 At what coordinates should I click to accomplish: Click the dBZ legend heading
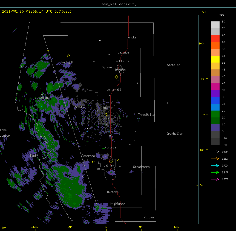pyautogui.click(x=222, y=15)
